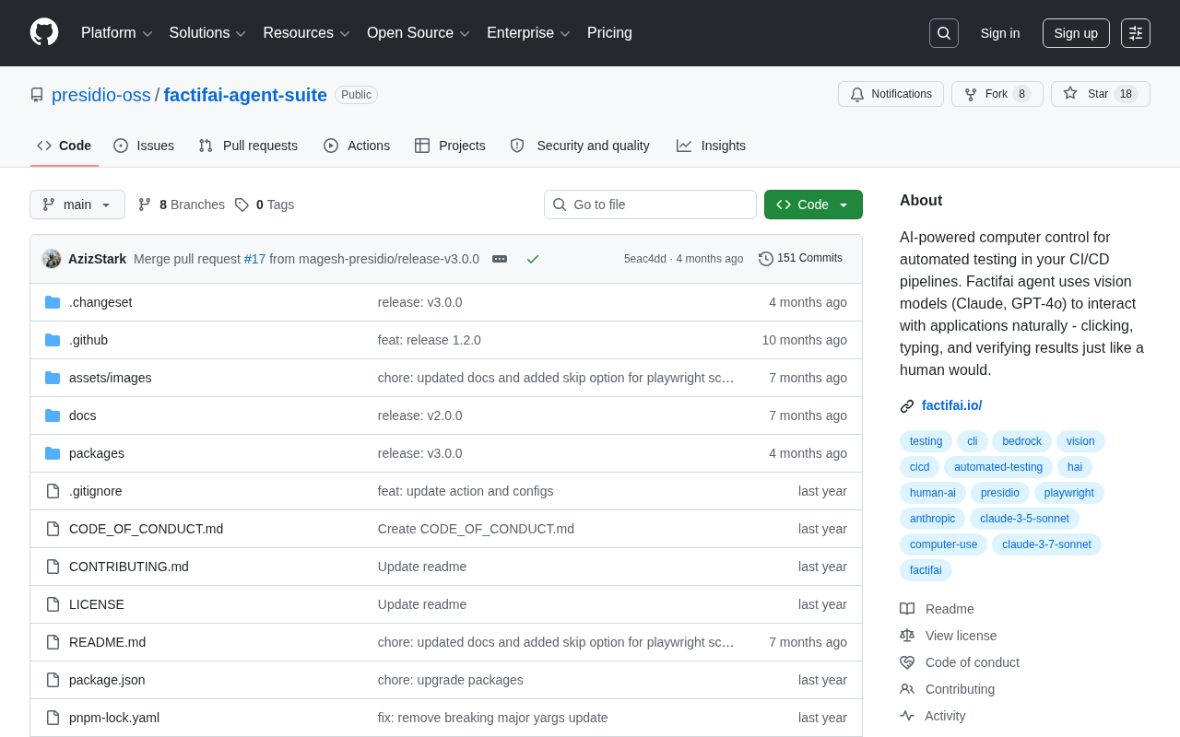This screenshot has width=1180, height=737.
Task: Click the GitHub logo icon
Action: tap(44, 32)
